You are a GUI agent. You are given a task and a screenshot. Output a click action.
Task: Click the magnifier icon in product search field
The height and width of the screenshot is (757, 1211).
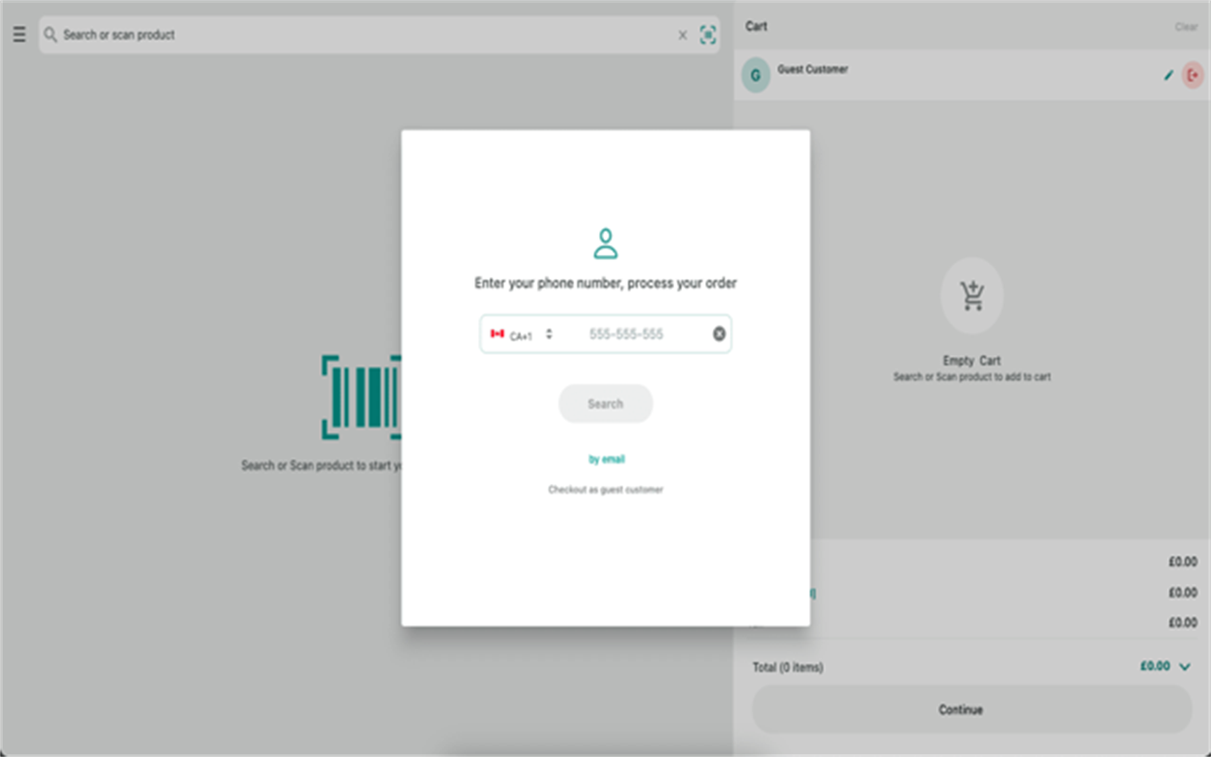[x=51, y=35]
